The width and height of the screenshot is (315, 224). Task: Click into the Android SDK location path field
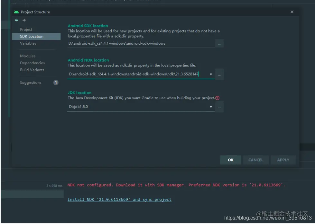click(x=141, y=43)
